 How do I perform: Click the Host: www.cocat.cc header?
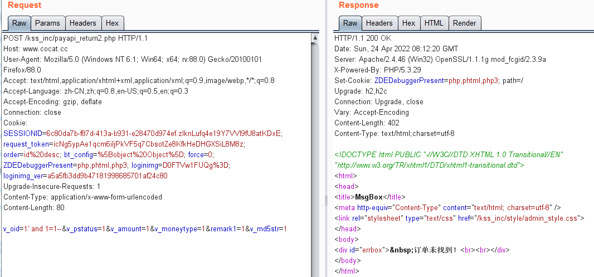click(x=36, y=49)
